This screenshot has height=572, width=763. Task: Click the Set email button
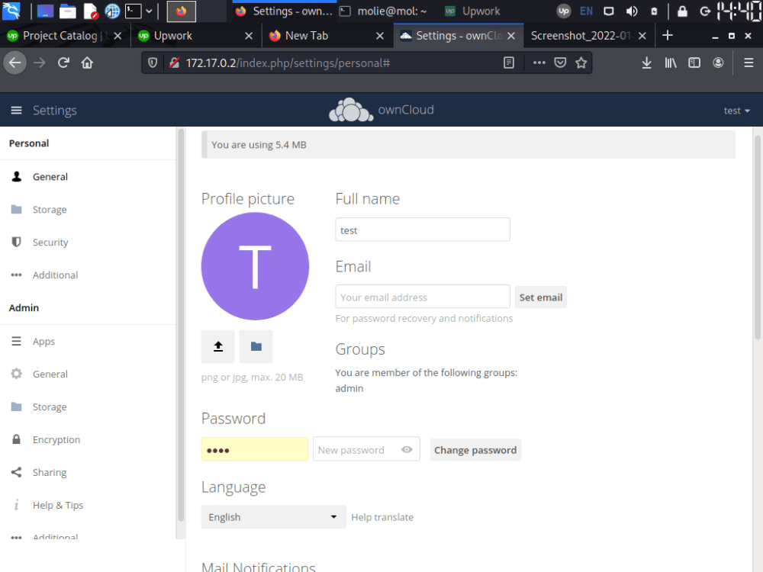pos(541,297)
